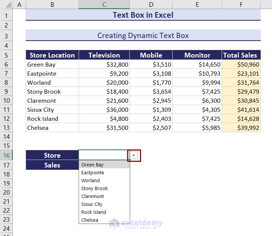The width and height of the screenshot is (272, 236).
Task: Choose Claremont in the dropdown list
Action: click(x=93, y=196)
